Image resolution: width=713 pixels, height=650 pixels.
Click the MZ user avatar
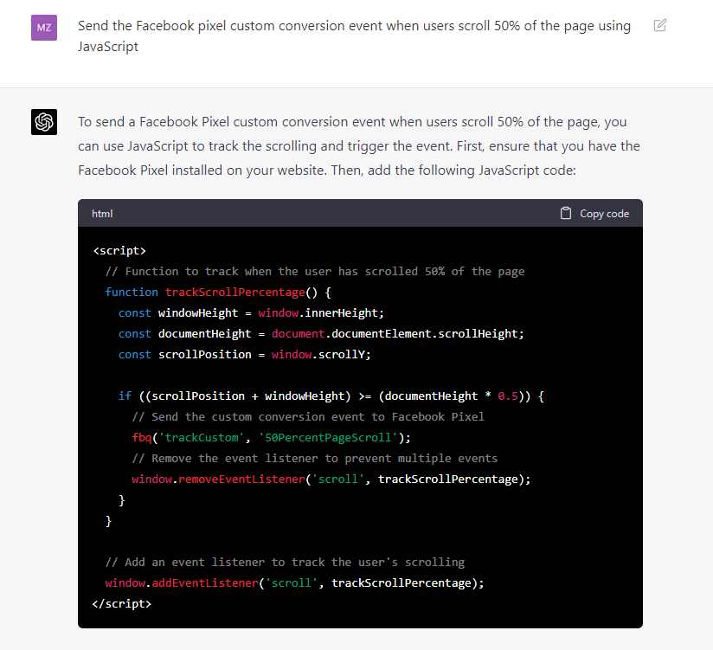pyautogui.click(x=44, y=28)
